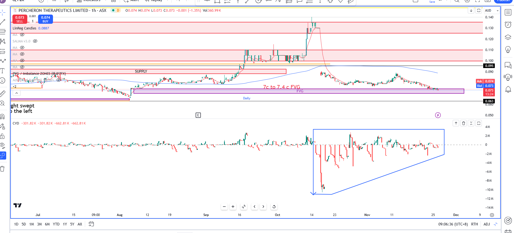Viewport: 514px width, 233px height.
Task: Open chart settings gear on time axis
Action: pos(492,215)
